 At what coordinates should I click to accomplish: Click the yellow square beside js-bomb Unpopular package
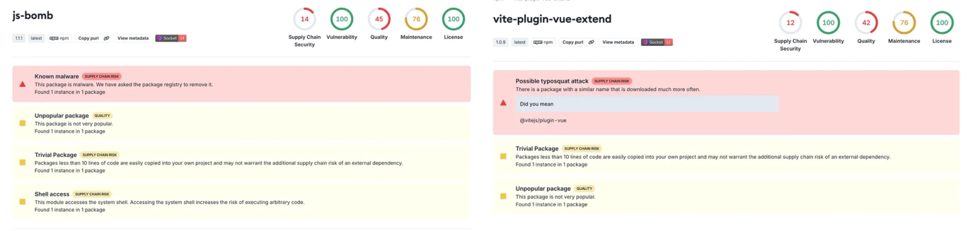(22, 123)
